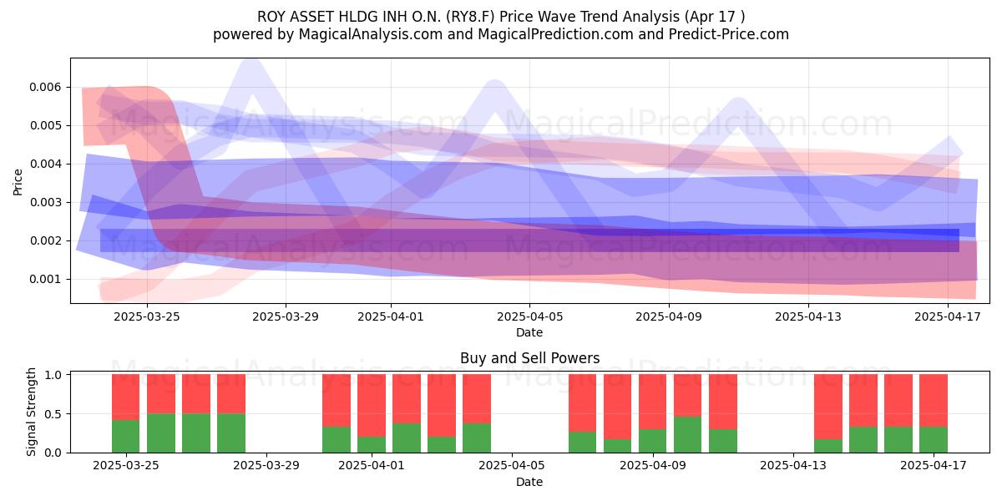Click green buy segment of the 2025-04-09 bar
Image resolution: width=1002 pixels, height=501 pixels.
653,441
